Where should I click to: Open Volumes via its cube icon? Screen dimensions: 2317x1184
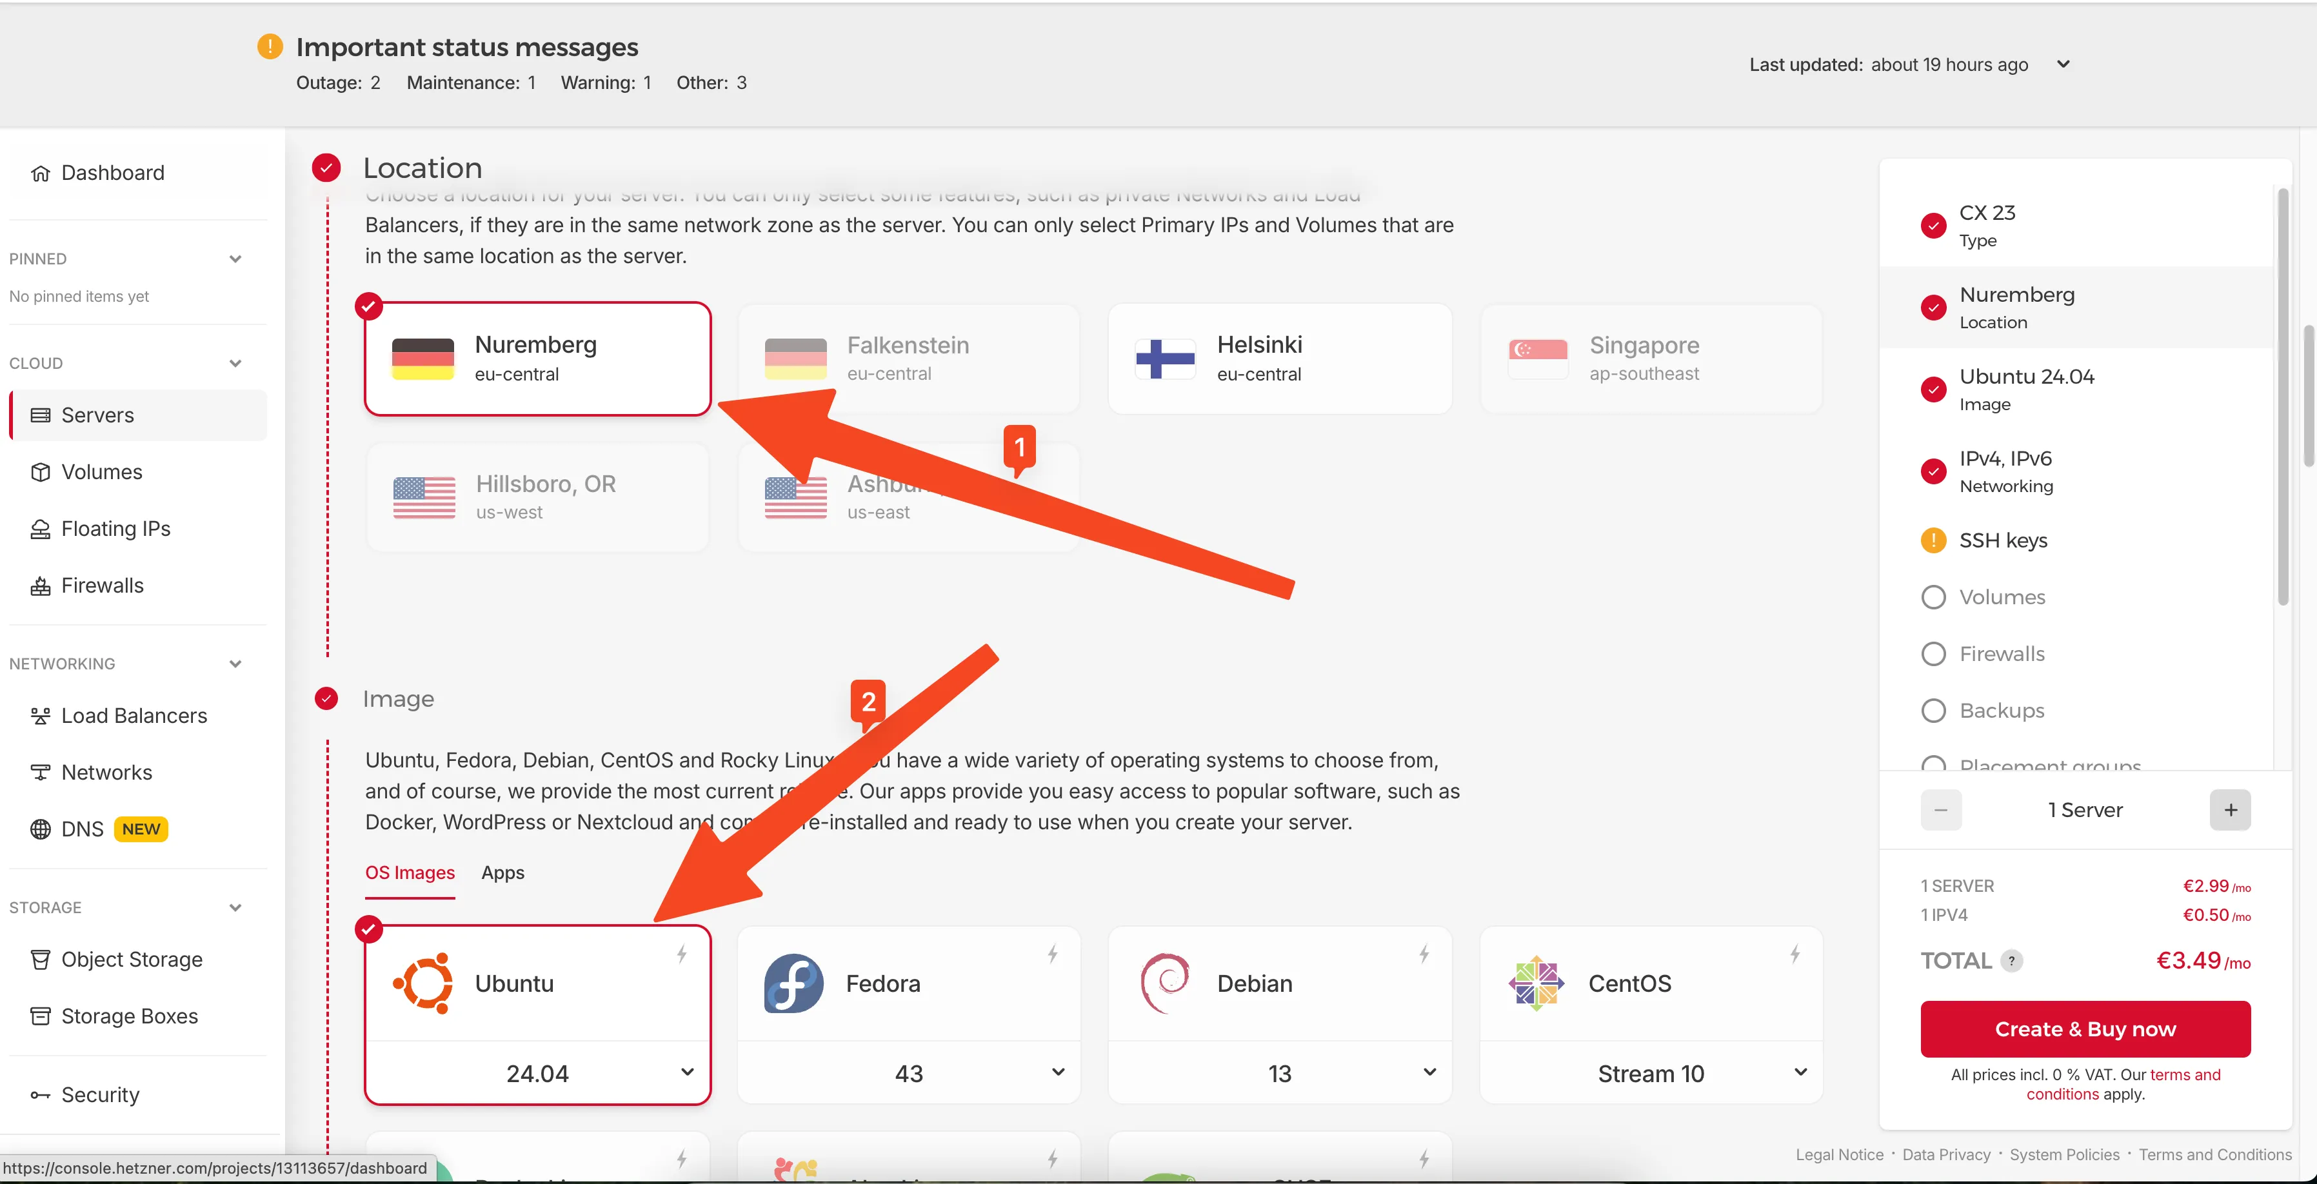(41, 472)
